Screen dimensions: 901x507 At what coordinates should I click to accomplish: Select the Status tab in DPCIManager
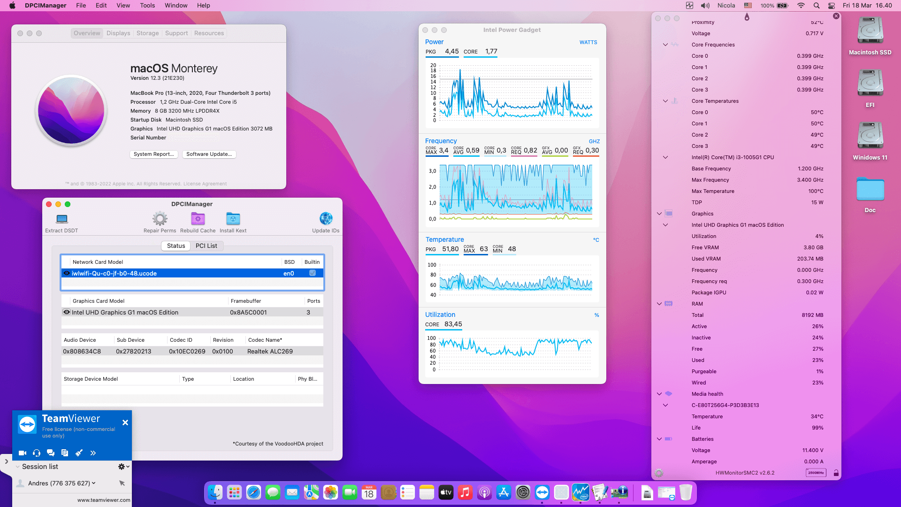(176, 246)
